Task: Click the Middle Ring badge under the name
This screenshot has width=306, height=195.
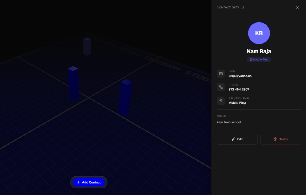Action: [x=259, y=59]
